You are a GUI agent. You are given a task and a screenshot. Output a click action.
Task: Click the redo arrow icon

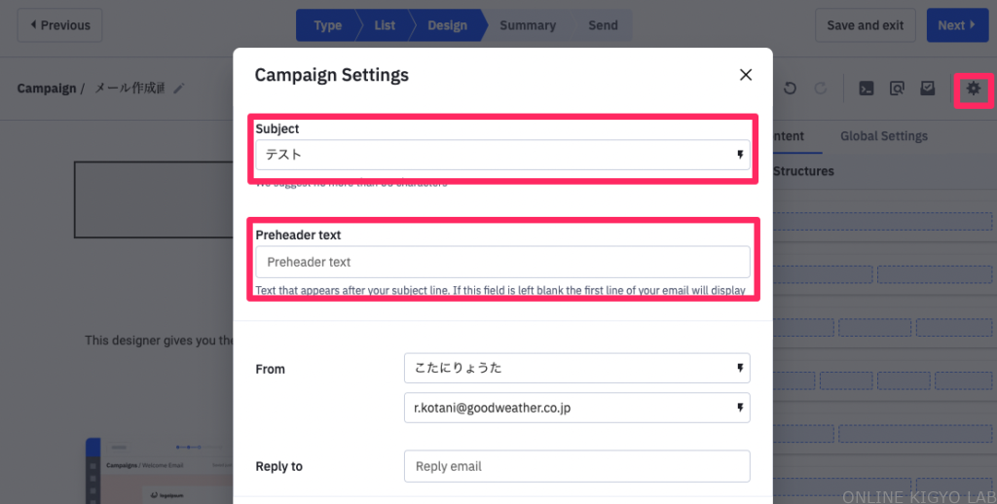[x=821, y=89]
